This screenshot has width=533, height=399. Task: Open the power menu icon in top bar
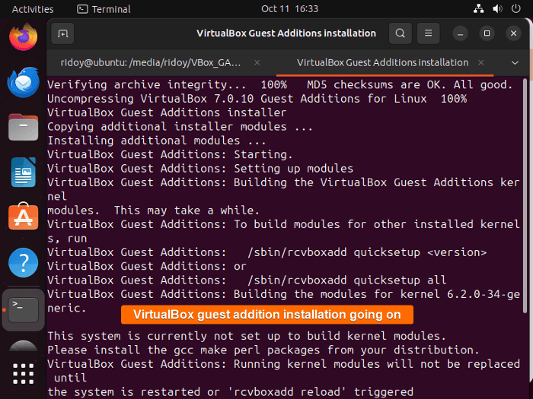click(516, 9)
